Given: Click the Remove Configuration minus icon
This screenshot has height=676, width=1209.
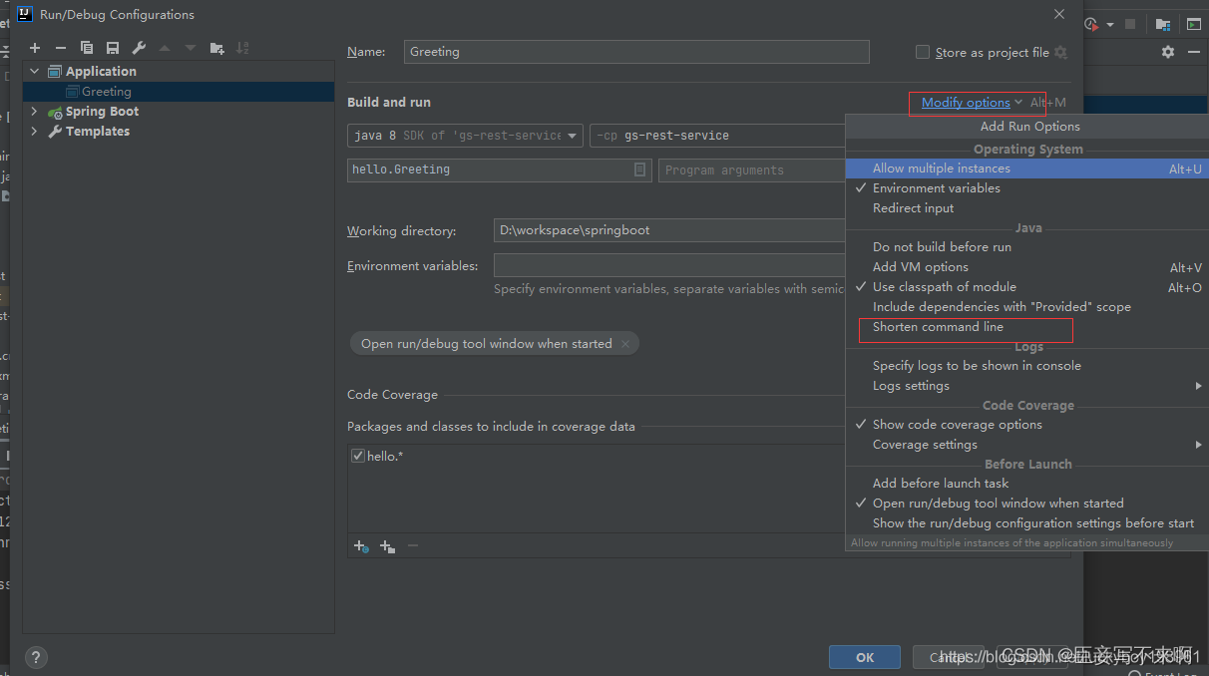Looking at the screenshot, I should coord(60,47).
